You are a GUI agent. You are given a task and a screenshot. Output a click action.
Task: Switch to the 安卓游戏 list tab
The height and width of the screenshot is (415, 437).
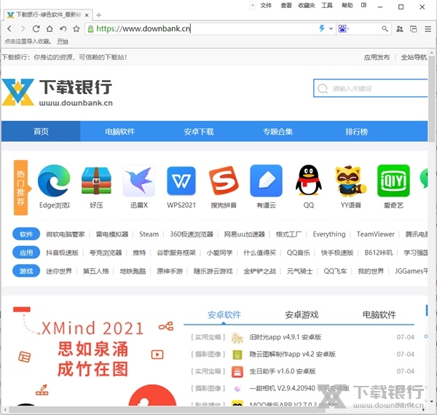[x=302, y=315]
